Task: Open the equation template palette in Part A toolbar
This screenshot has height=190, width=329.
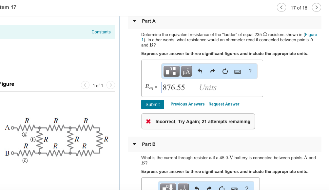Action: (171, 71)
